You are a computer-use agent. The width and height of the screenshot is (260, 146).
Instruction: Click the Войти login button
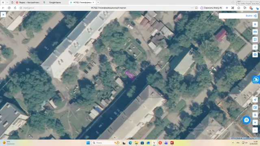[251, 16]
